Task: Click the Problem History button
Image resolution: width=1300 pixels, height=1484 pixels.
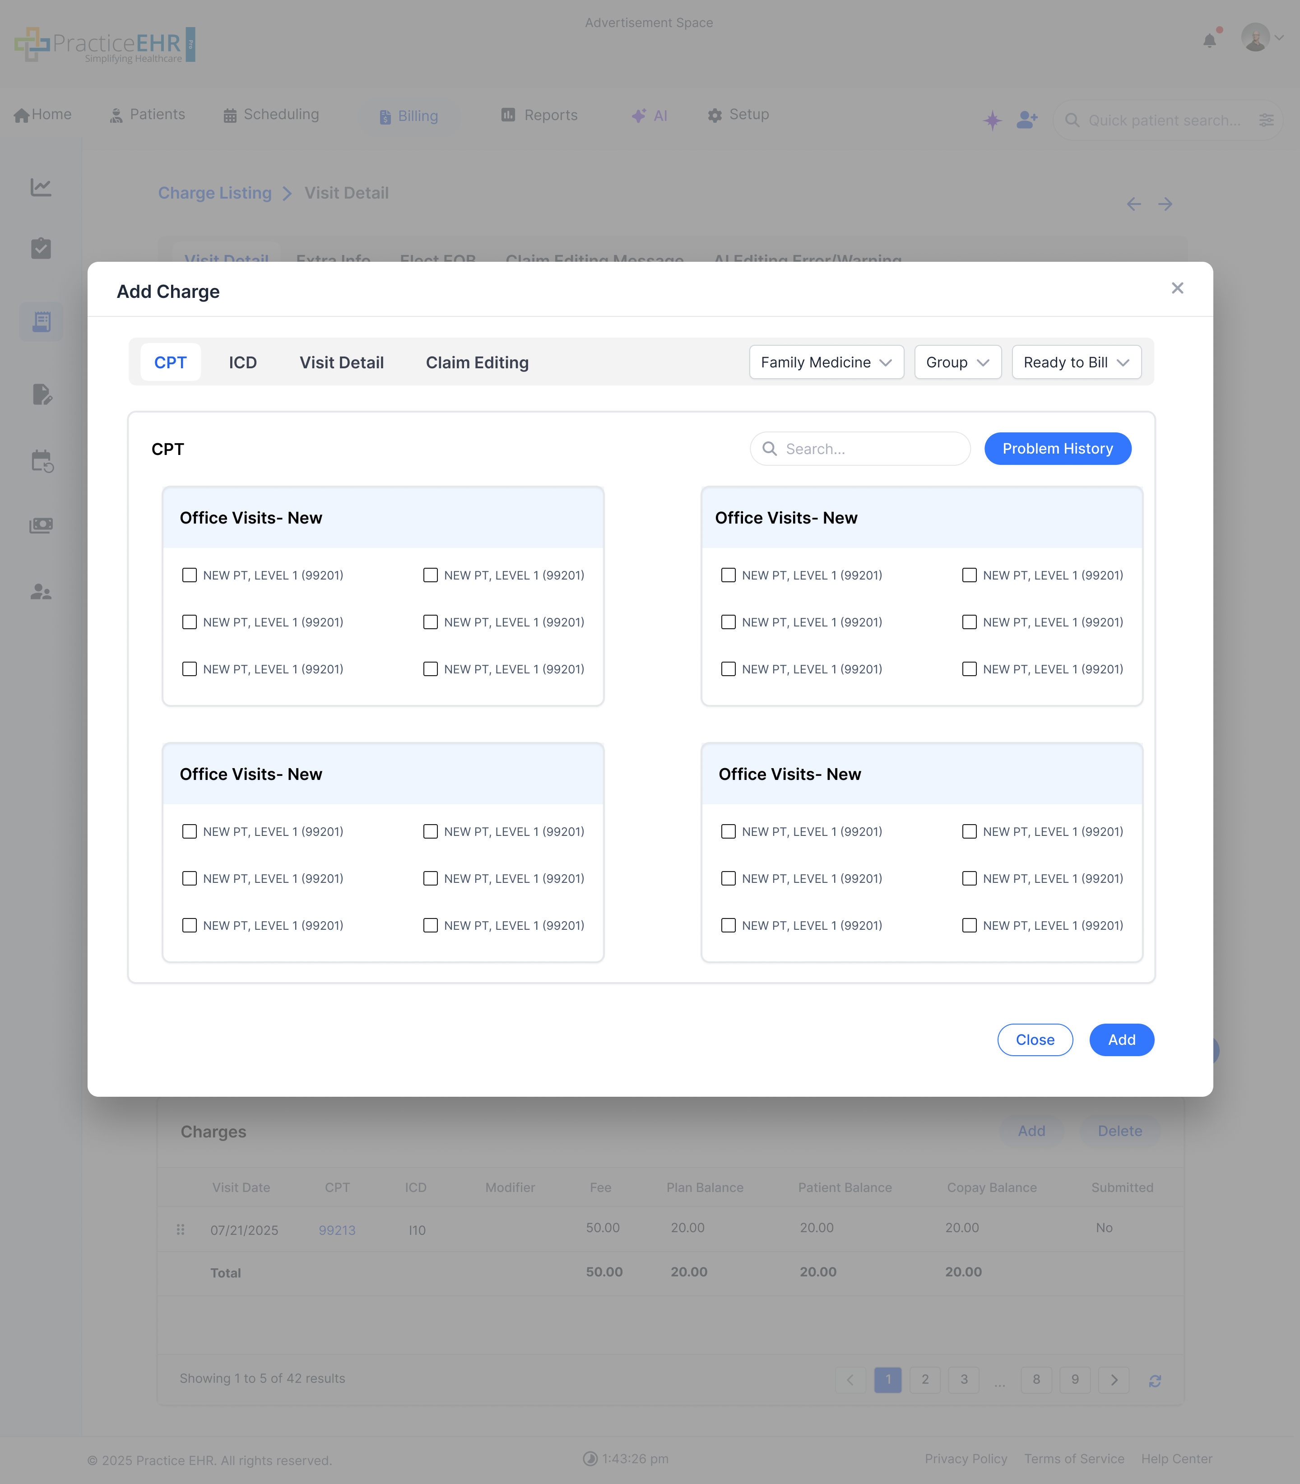Action: click(1057, 449)
